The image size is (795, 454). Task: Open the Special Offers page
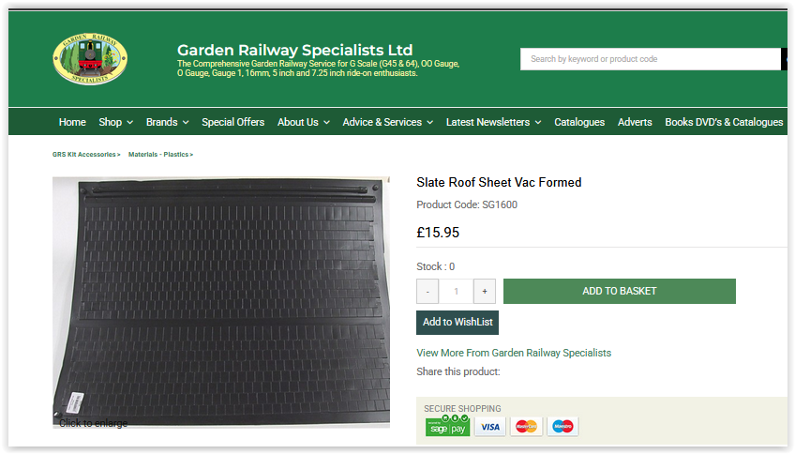pyautogui.click(x=233, y=122)
